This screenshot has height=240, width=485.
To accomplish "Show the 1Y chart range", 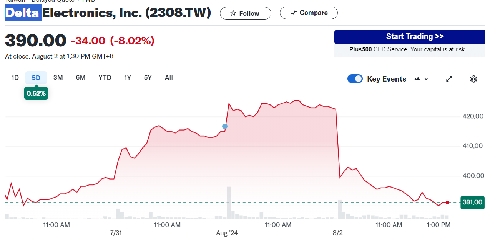I will [128, 78].
